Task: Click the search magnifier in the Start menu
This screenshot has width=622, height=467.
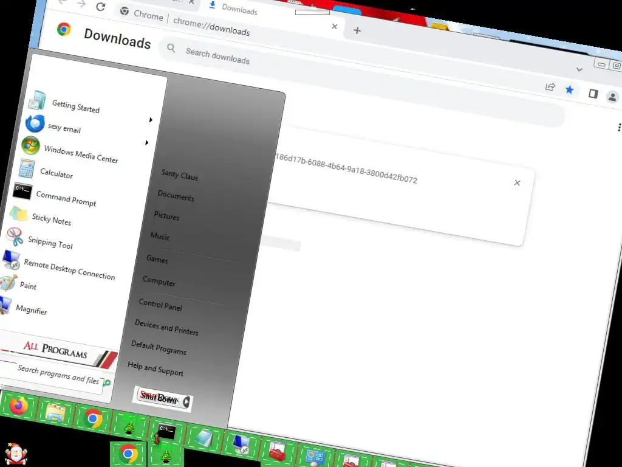Action: click(107, 383)
